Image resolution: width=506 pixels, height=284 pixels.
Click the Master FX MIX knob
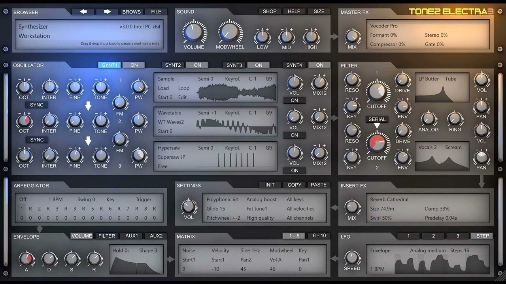point(352,36)
